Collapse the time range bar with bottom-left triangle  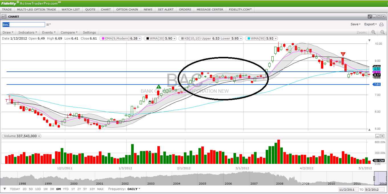coord(5,189)
